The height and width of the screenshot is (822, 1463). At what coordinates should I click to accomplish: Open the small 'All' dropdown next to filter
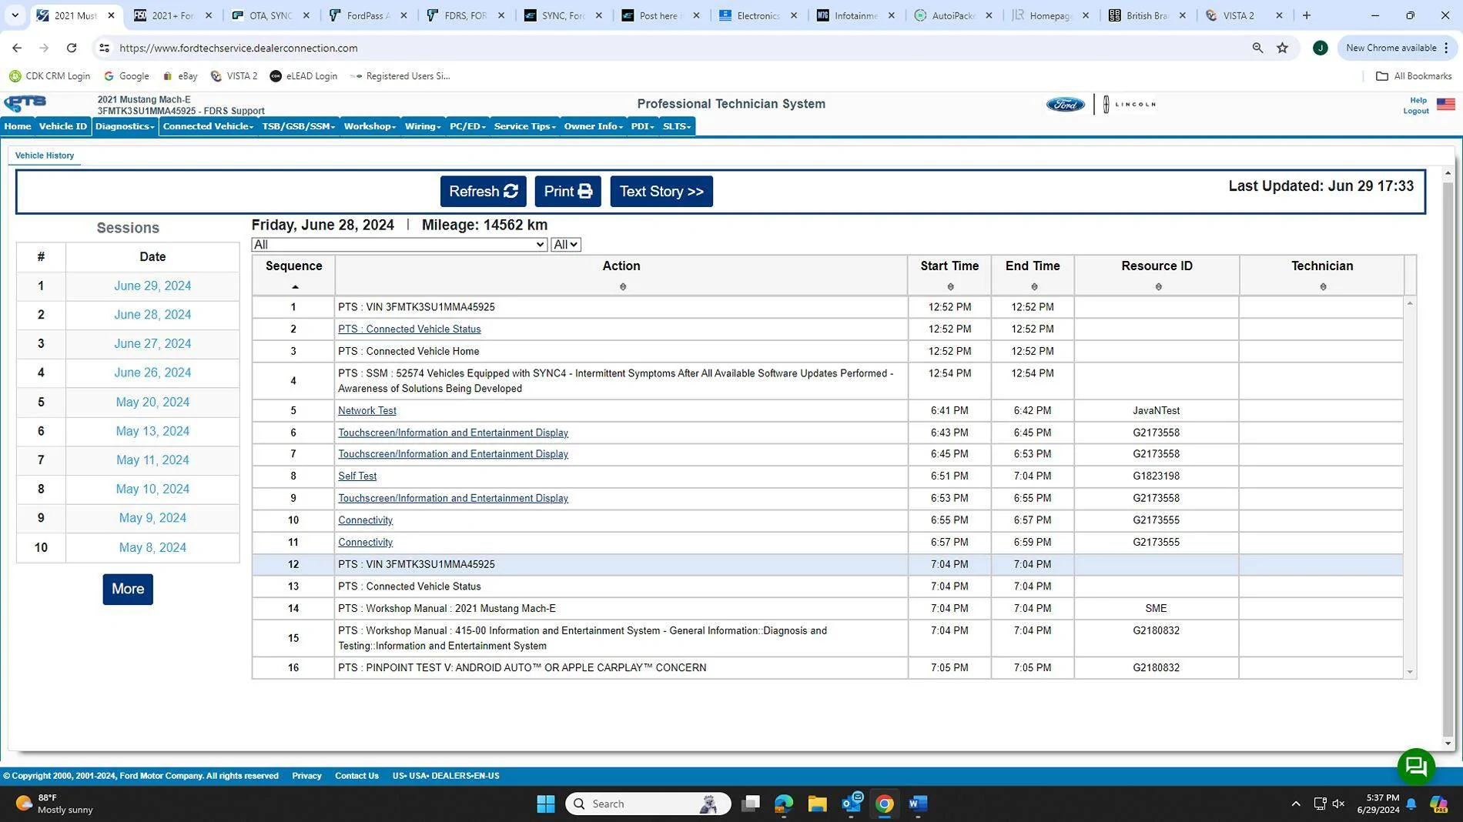[x=565, y=245]
